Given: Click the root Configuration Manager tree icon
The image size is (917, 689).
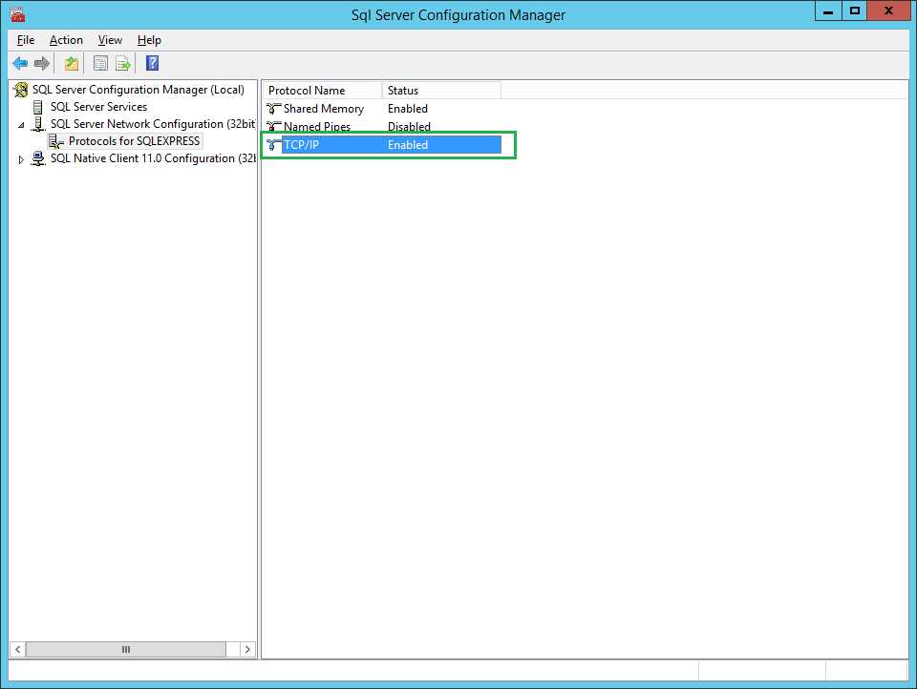Looking at the screenshot, I should pyautogui.click(x=21, y=90).
